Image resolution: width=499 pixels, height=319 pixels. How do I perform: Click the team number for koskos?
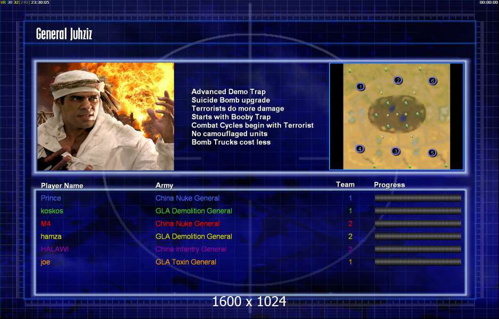(350, 211)
